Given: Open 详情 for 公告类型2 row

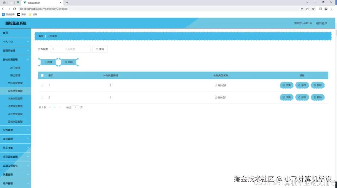Looking at the screenshot, I should pos(287,85).
